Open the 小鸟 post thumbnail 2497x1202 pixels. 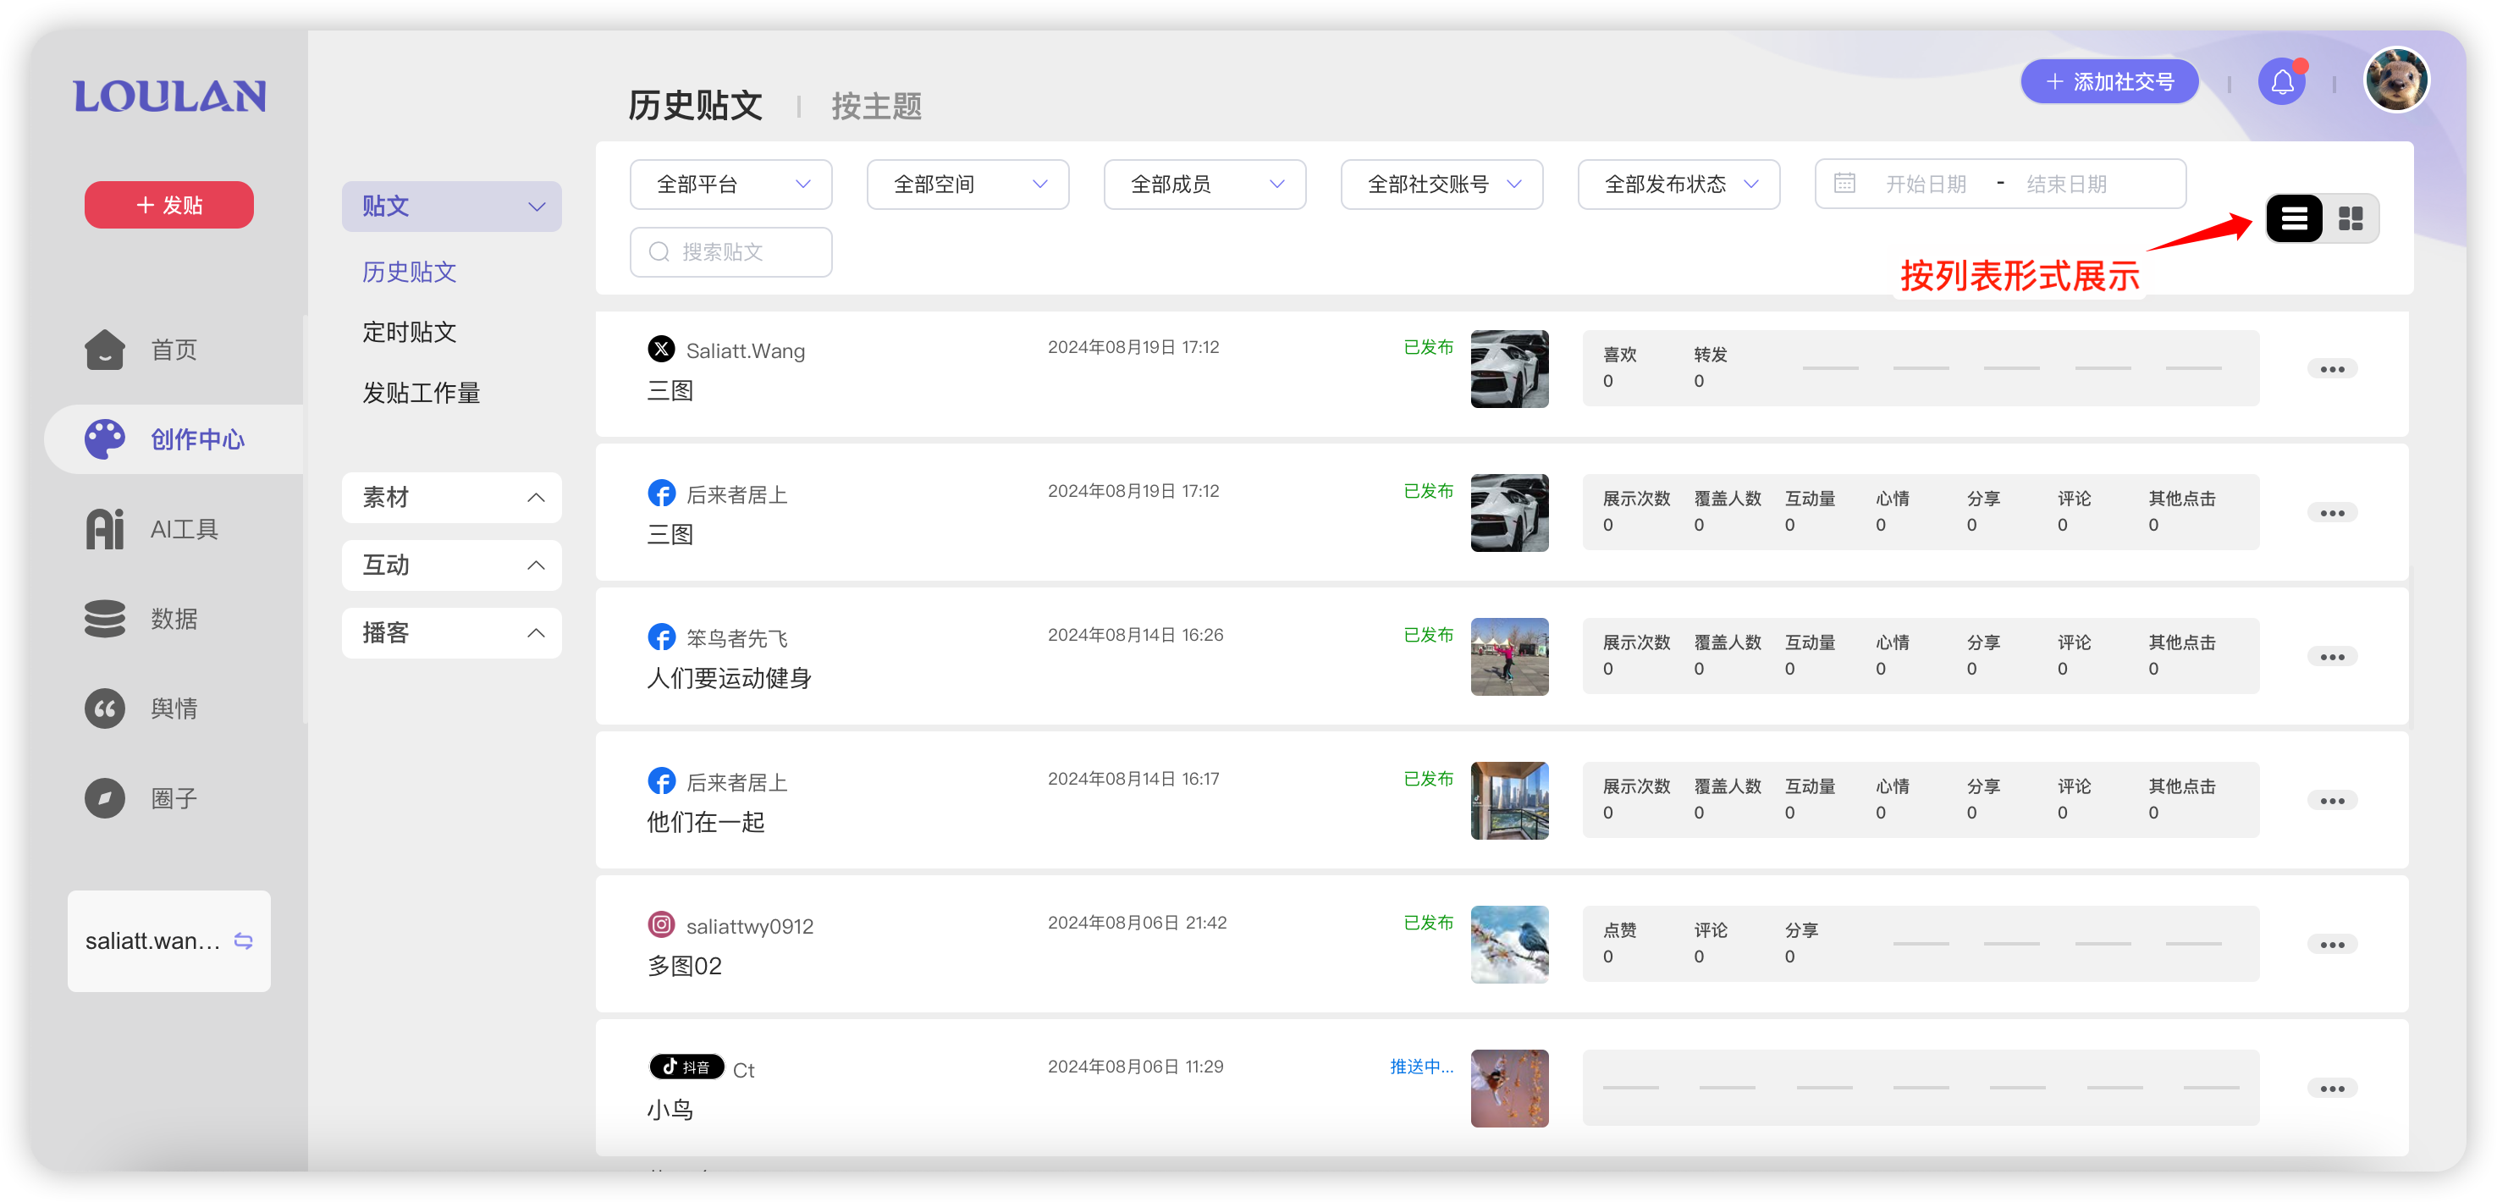tap(1509, 1089)
